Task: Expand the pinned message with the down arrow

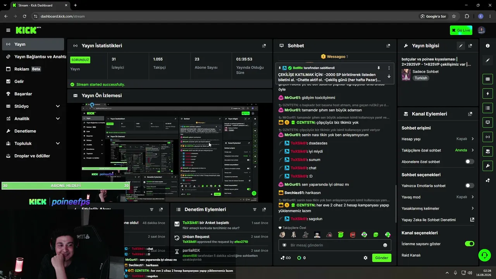Action: point(389,76)
